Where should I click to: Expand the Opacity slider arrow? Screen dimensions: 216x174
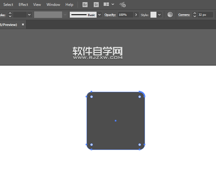(136, 15)
